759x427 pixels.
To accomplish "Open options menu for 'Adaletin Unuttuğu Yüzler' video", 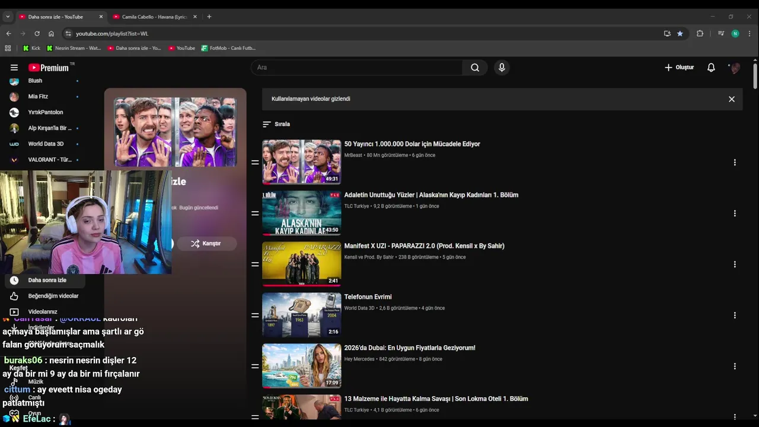I will coord(735,213).
